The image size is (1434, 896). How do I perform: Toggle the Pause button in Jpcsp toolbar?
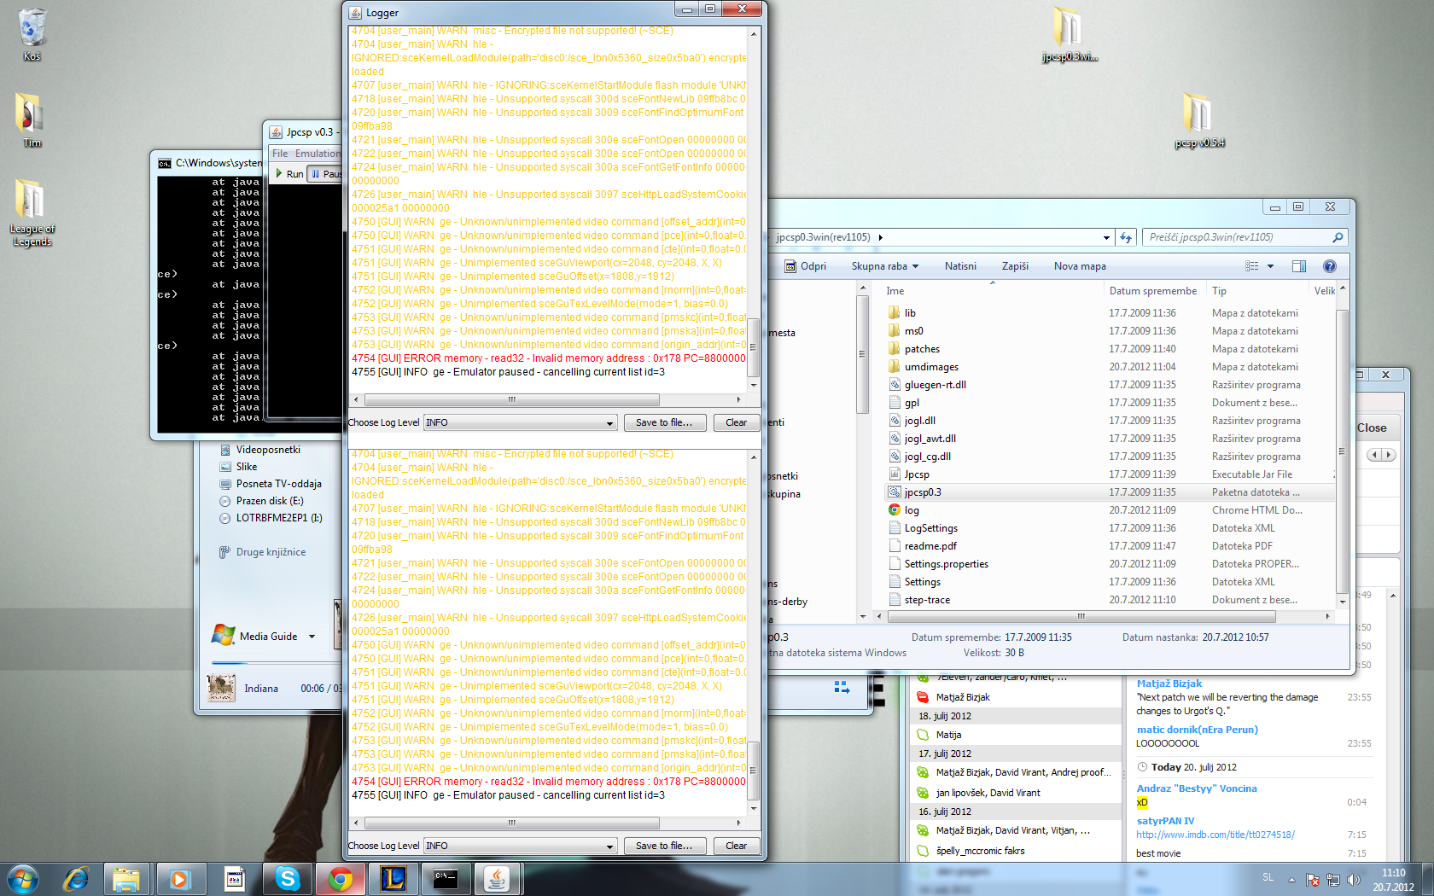pyautogui.click(x=325, y=173)
